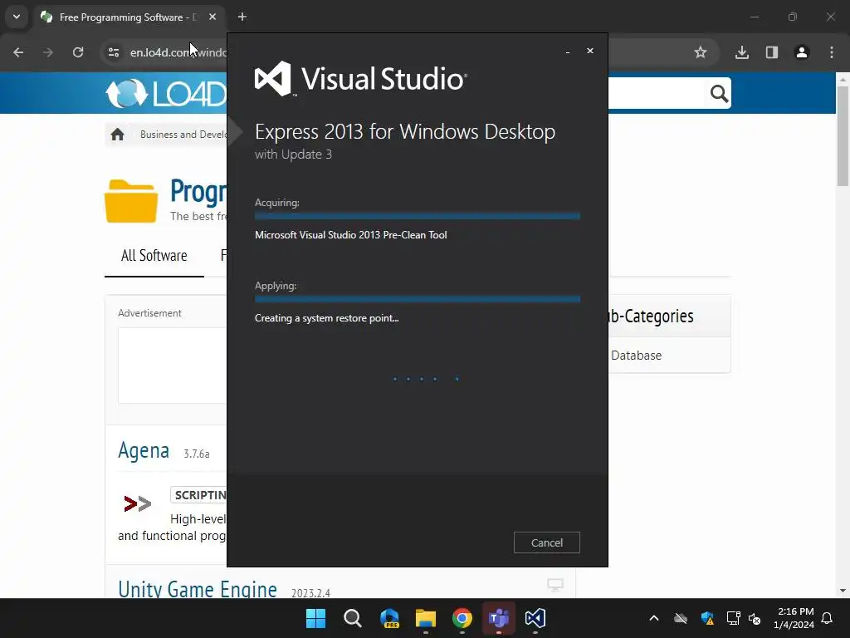Switch to Chrome in taskbar
850x638 pixels.
pyautogui.click(x=462, y=618)
